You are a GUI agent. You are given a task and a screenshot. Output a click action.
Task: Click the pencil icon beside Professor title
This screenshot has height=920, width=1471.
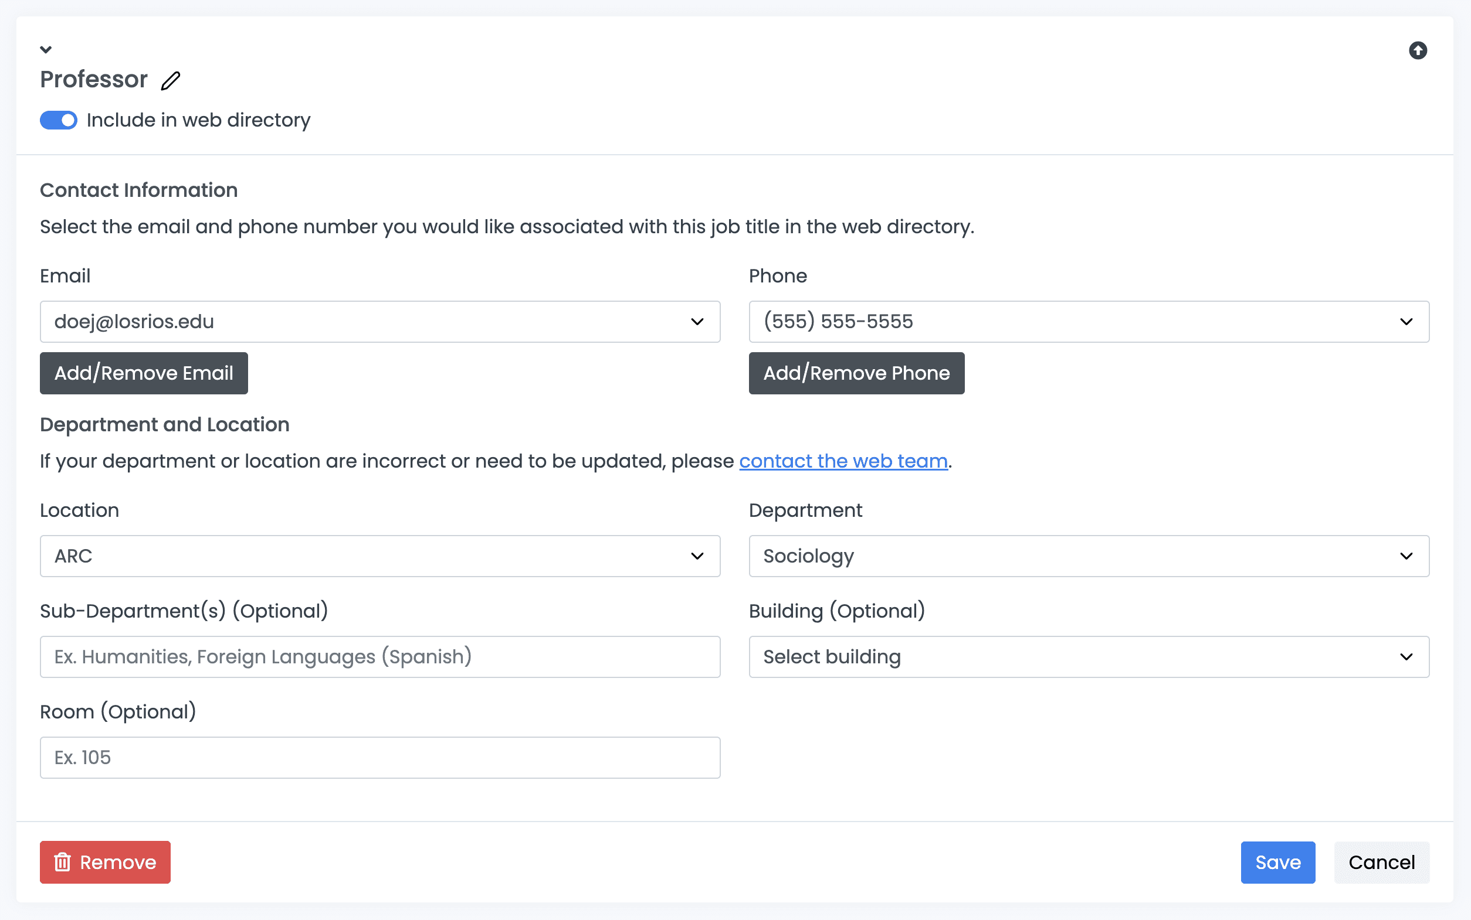[171, 80]
